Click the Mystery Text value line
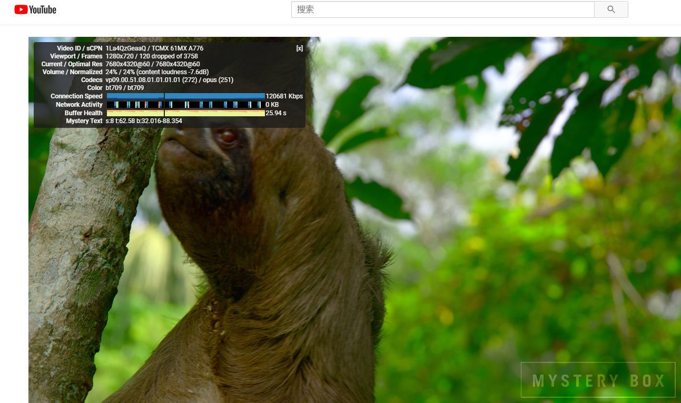681x403 pixels. coord(144,121)
